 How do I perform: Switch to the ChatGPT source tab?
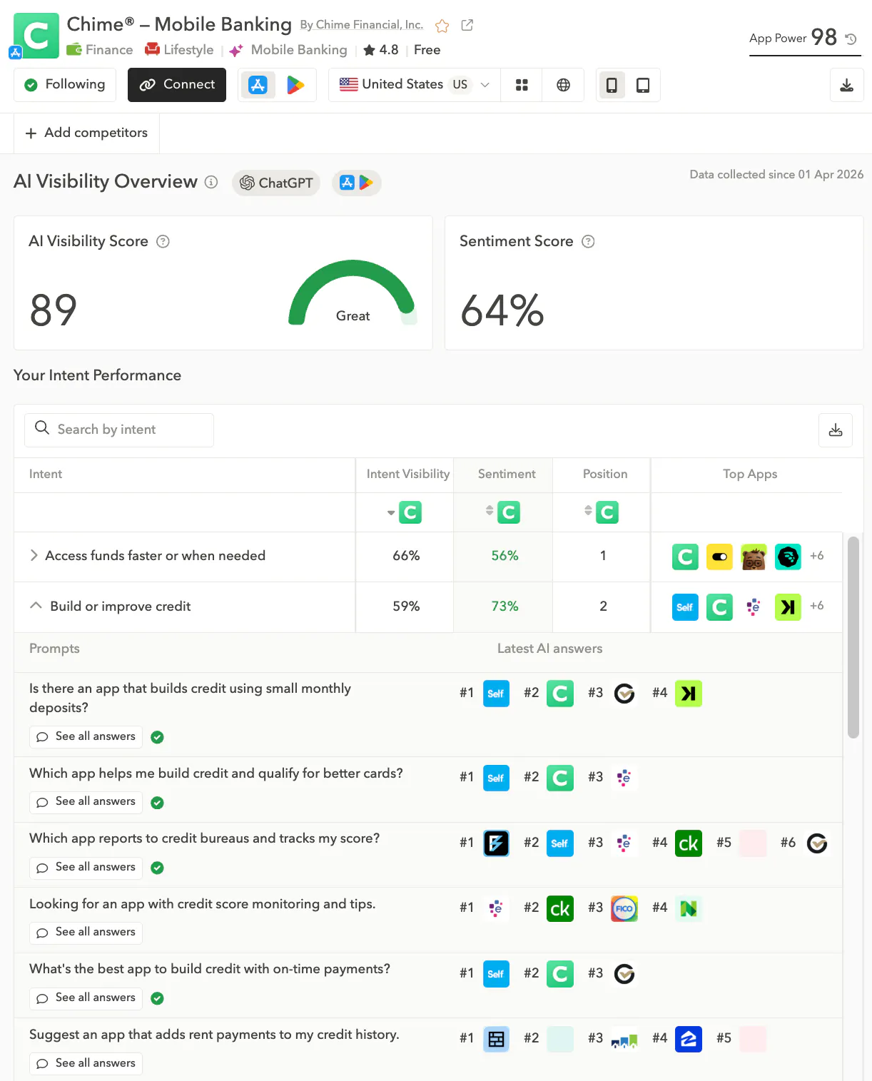click(x=275, y=183)
